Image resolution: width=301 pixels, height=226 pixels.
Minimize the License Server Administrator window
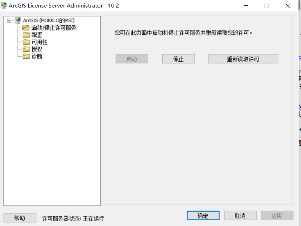[246, 6]
